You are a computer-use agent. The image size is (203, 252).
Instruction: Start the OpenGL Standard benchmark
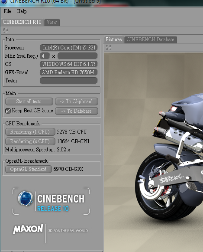tap(29, 169)
